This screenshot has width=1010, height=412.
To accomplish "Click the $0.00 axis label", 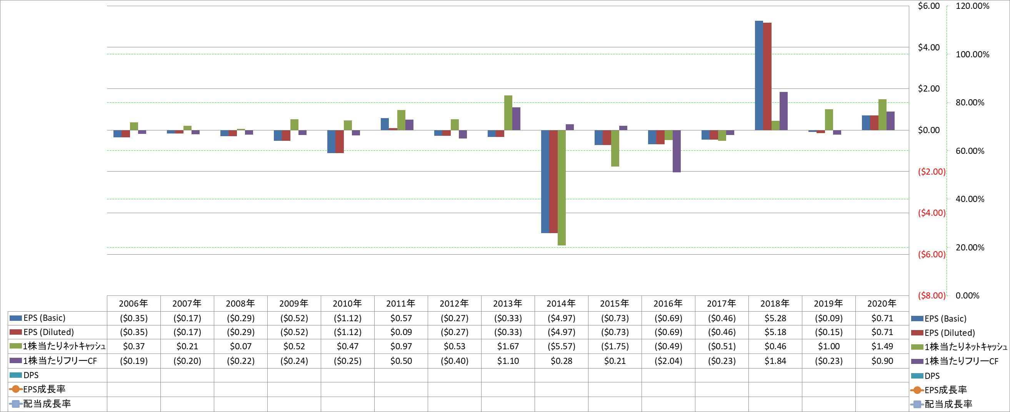I will (929, 130).
